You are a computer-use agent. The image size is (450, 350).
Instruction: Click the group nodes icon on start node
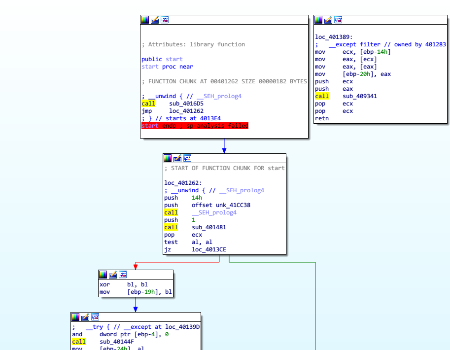point(165,20)
